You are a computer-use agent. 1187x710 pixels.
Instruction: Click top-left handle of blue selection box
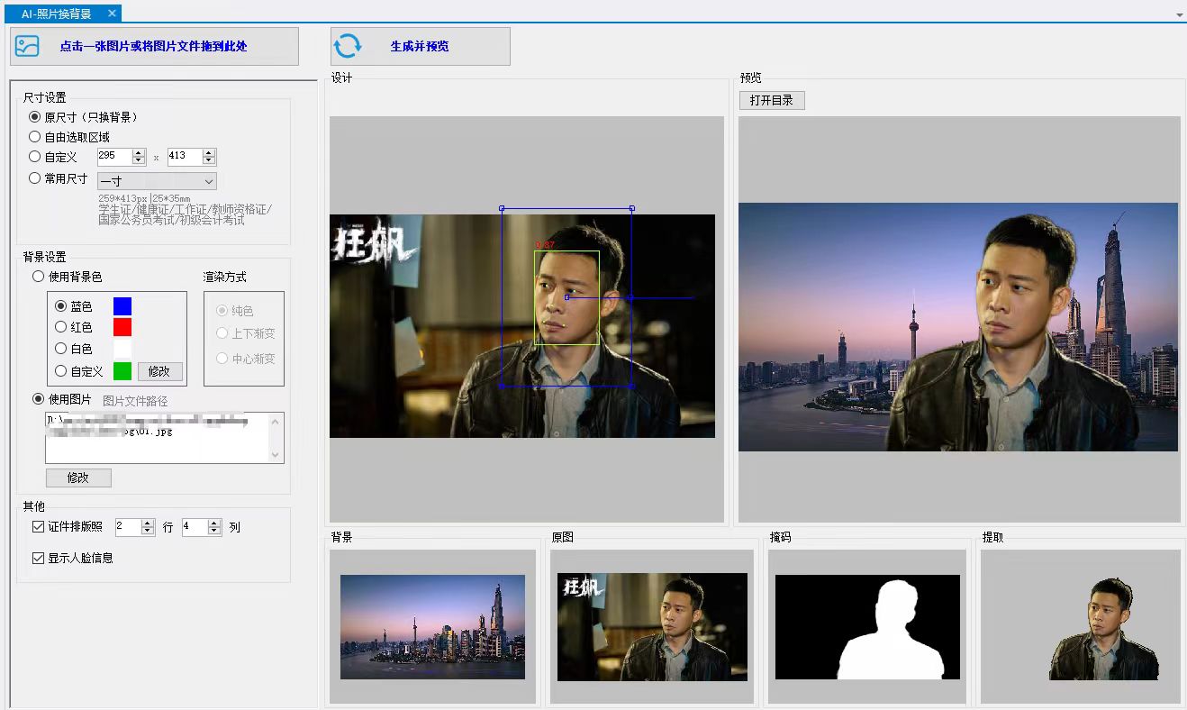click(x=502, y=208)
